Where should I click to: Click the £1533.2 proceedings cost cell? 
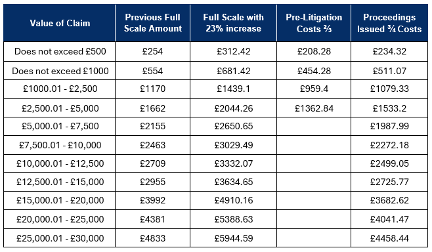tap(389, 108)
